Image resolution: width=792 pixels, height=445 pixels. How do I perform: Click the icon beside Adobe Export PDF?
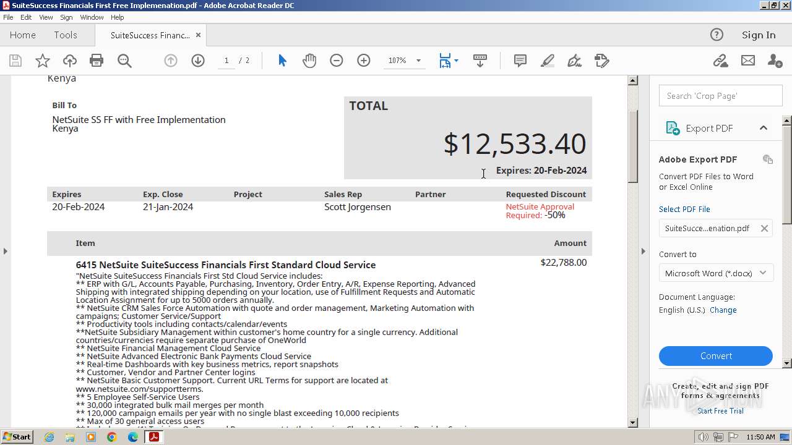tap(768, 159)
